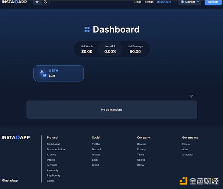Select the 0 ETH account card
Image resolution: width=223 pixels, height=189 pixels.
(x=59, y=73)
